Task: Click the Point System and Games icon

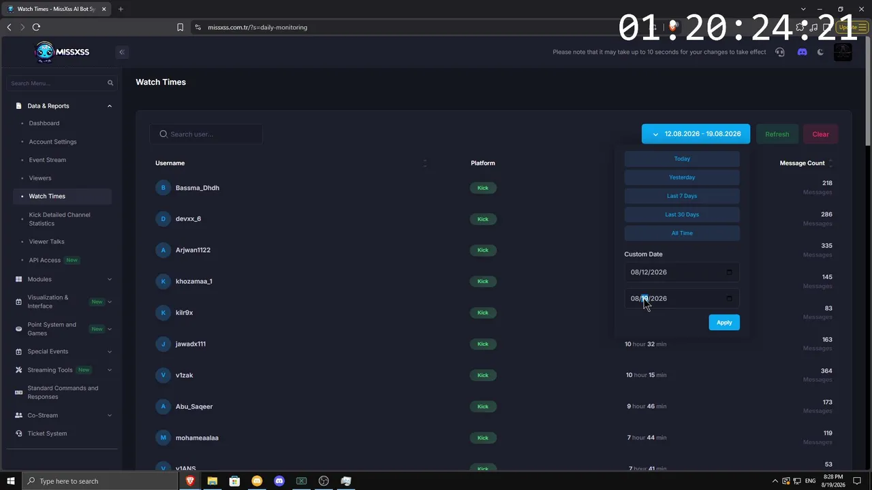Action: tap(18, 329)
